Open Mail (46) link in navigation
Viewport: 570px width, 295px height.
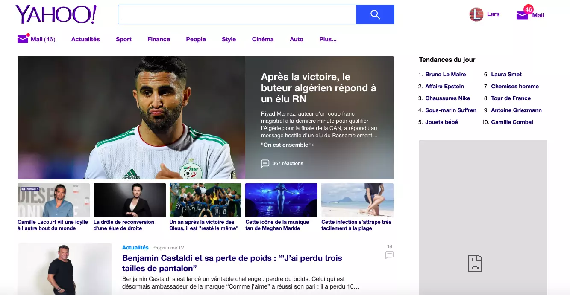(x=43, y=39)
